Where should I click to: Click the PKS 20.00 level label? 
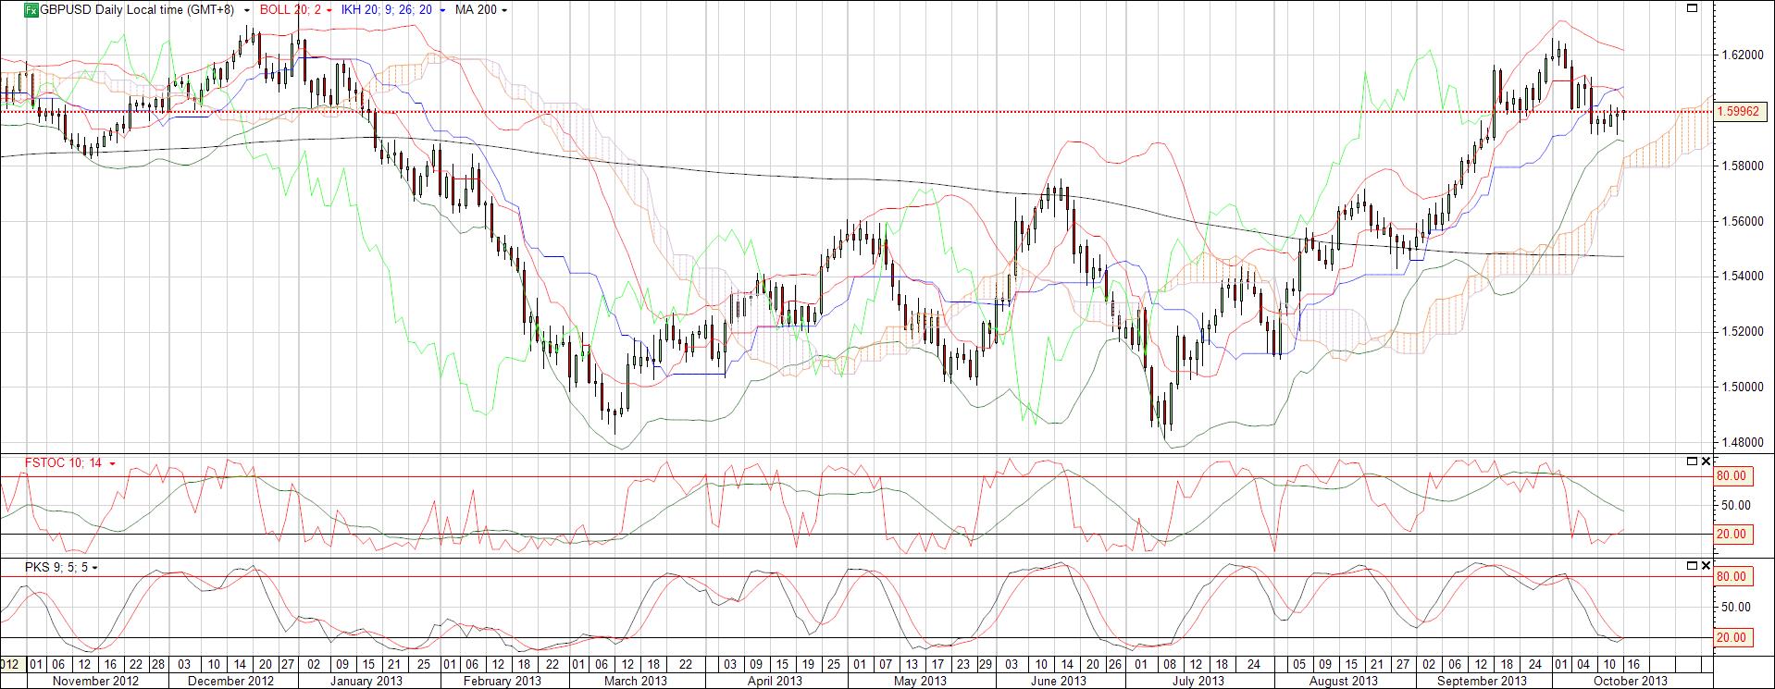1731,638
